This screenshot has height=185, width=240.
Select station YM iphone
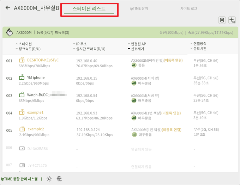tap(36, 78)
